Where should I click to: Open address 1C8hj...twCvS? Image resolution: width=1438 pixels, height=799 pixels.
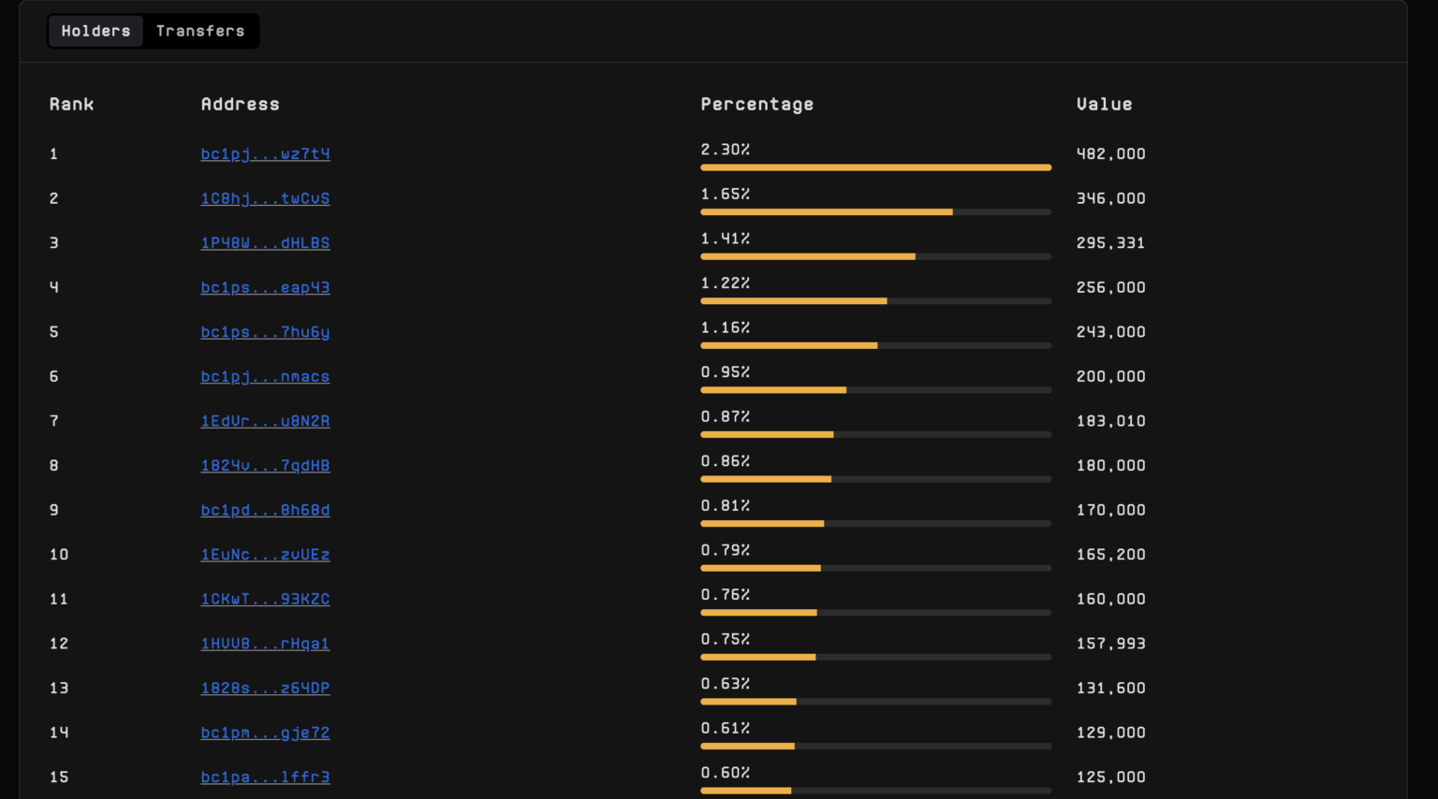click(x=265, y=198)
